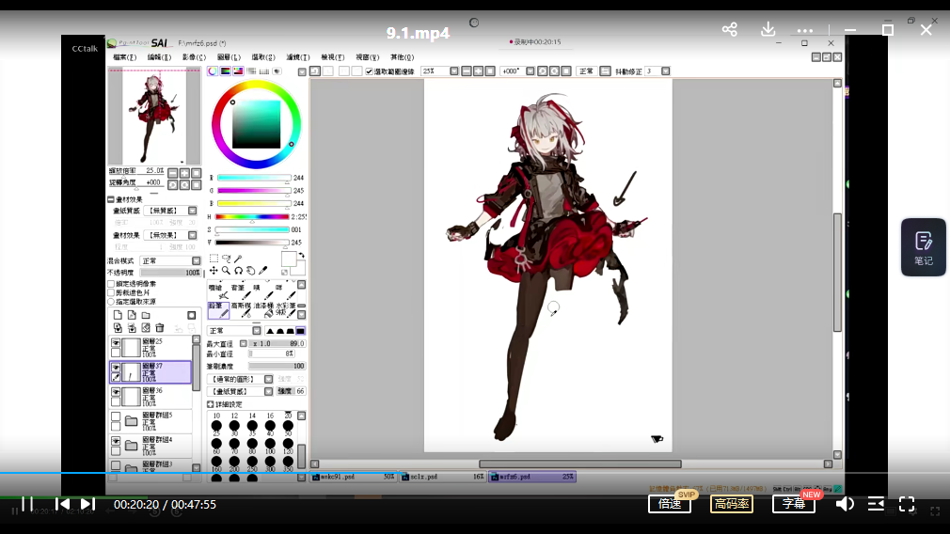Open the Image (影像) menu
The height and width of the screenshot is (534, 950).
pyautogui.click(x=194, y=57)
